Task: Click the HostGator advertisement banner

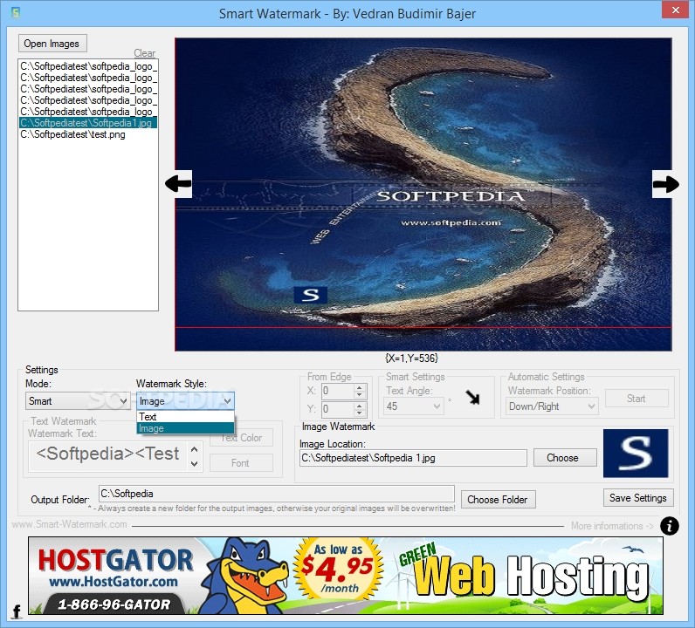Action: click(346, 576)
